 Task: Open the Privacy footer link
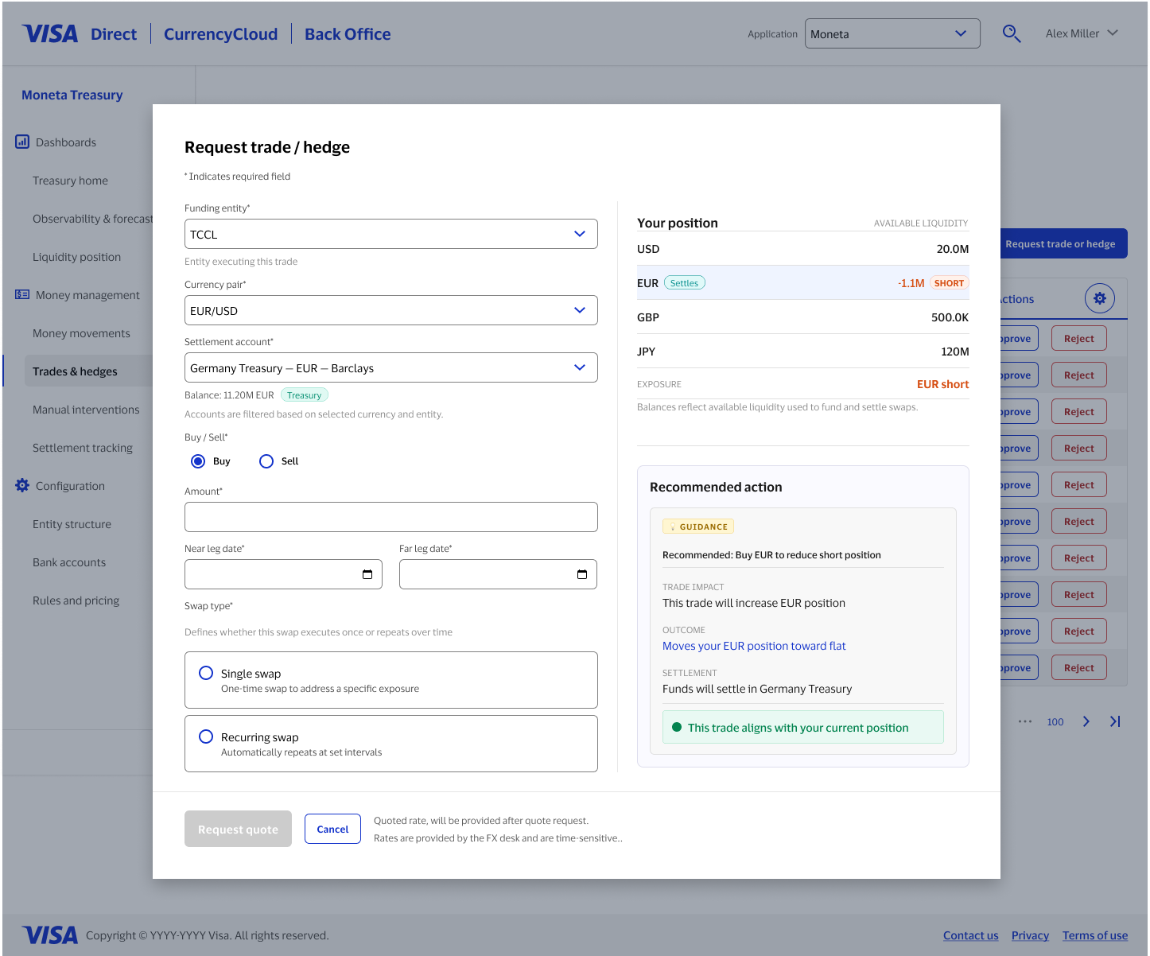1030,935
